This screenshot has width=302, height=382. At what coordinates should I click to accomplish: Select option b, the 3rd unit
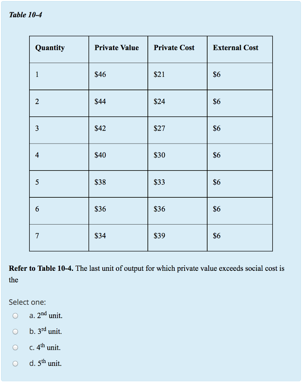[x=15, y=331]
